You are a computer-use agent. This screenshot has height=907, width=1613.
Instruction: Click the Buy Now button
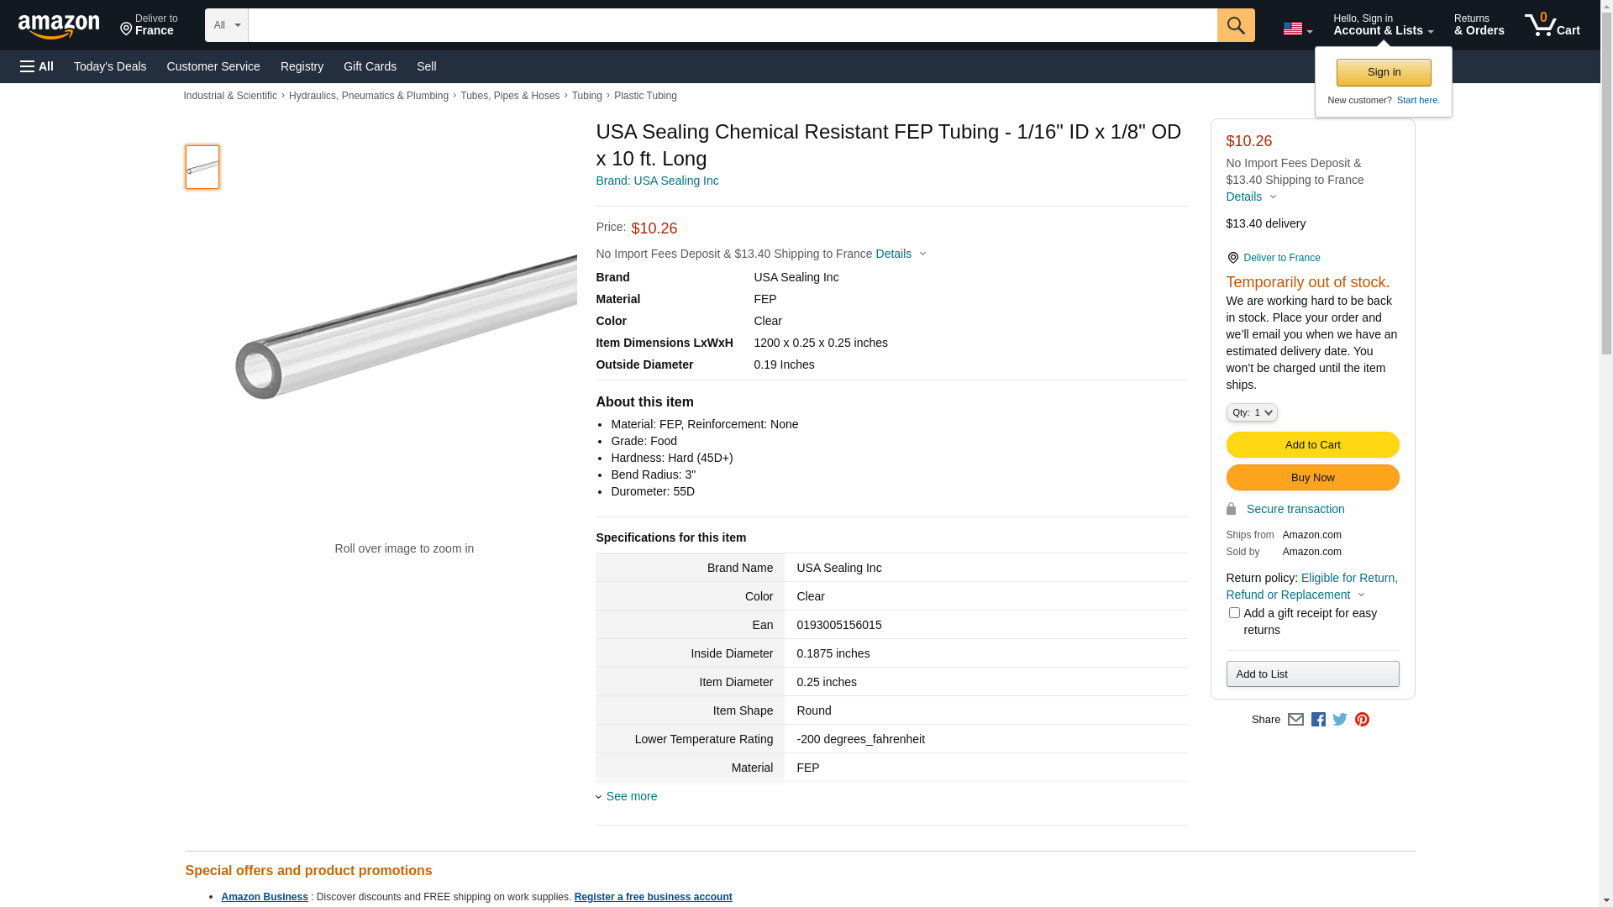click(1312, 478)
